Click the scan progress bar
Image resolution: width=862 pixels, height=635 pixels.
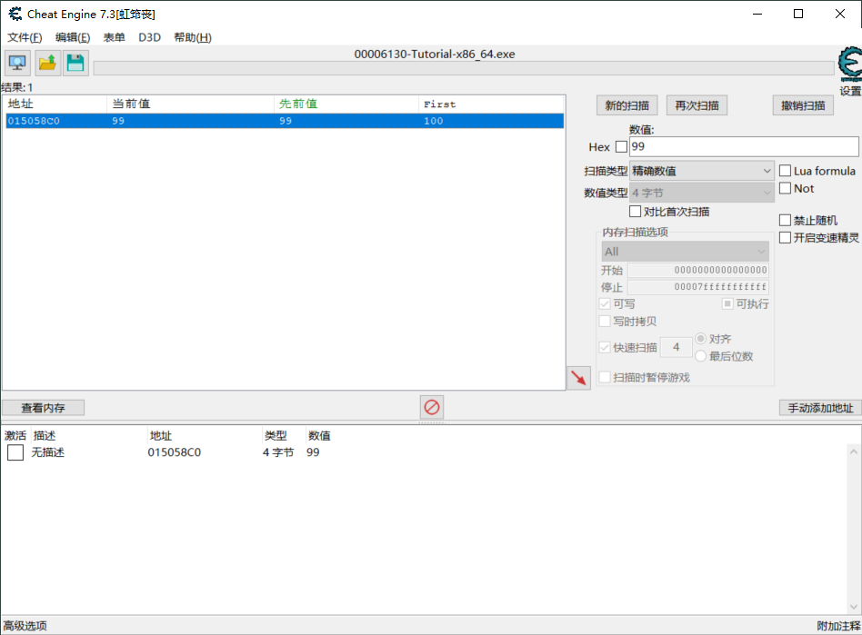click(464, 68)
